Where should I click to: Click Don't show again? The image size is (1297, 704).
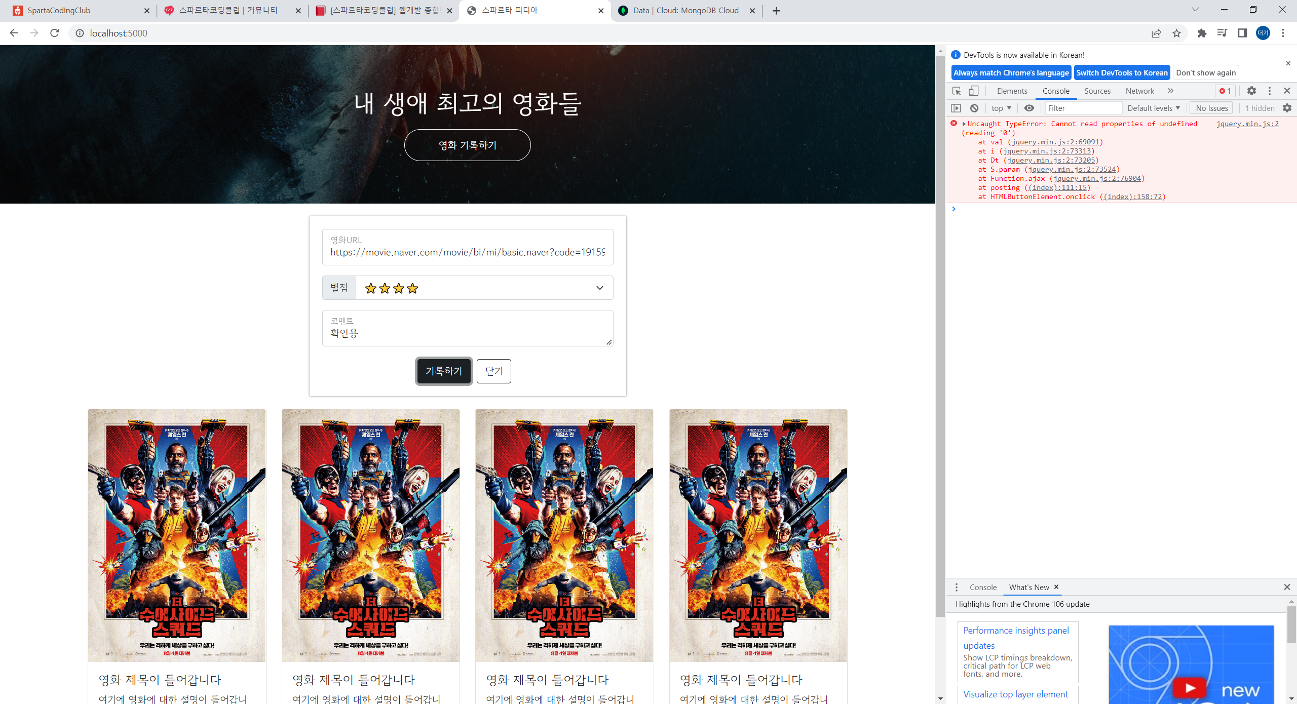click(x=1206, y=72)
